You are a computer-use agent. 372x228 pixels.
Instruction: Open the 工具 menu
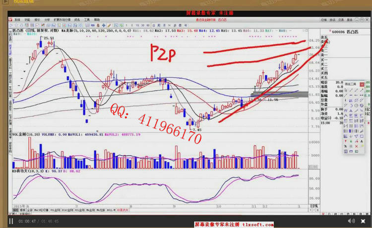[87, 20]
